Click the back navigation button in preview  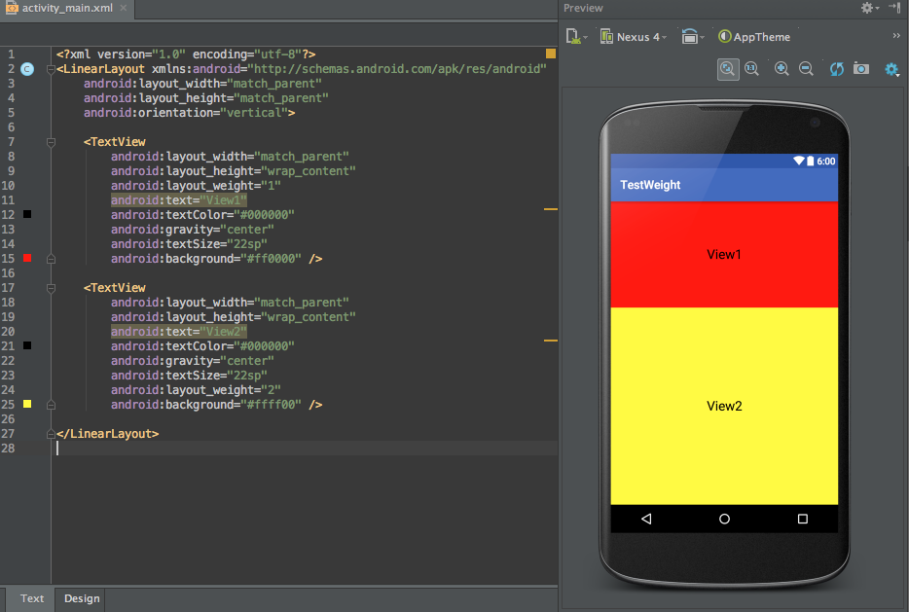point(646,519)
